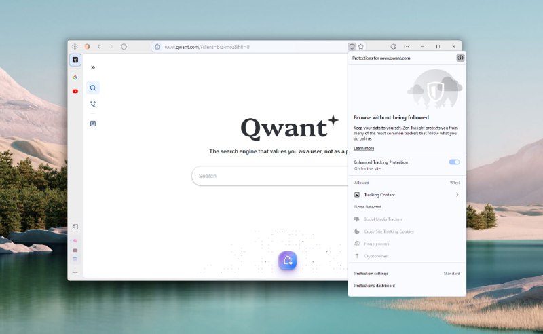Click the Qwant shopping bag button
543x334 pixels.
287,261
